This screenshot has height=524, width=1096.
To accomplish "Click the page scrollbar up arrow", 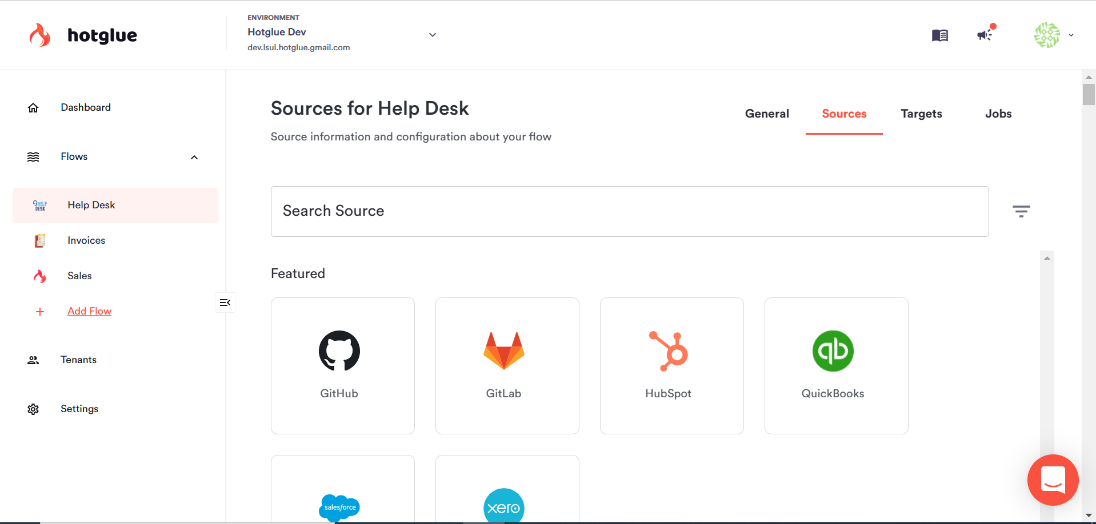I will [x=1089, y=76].
